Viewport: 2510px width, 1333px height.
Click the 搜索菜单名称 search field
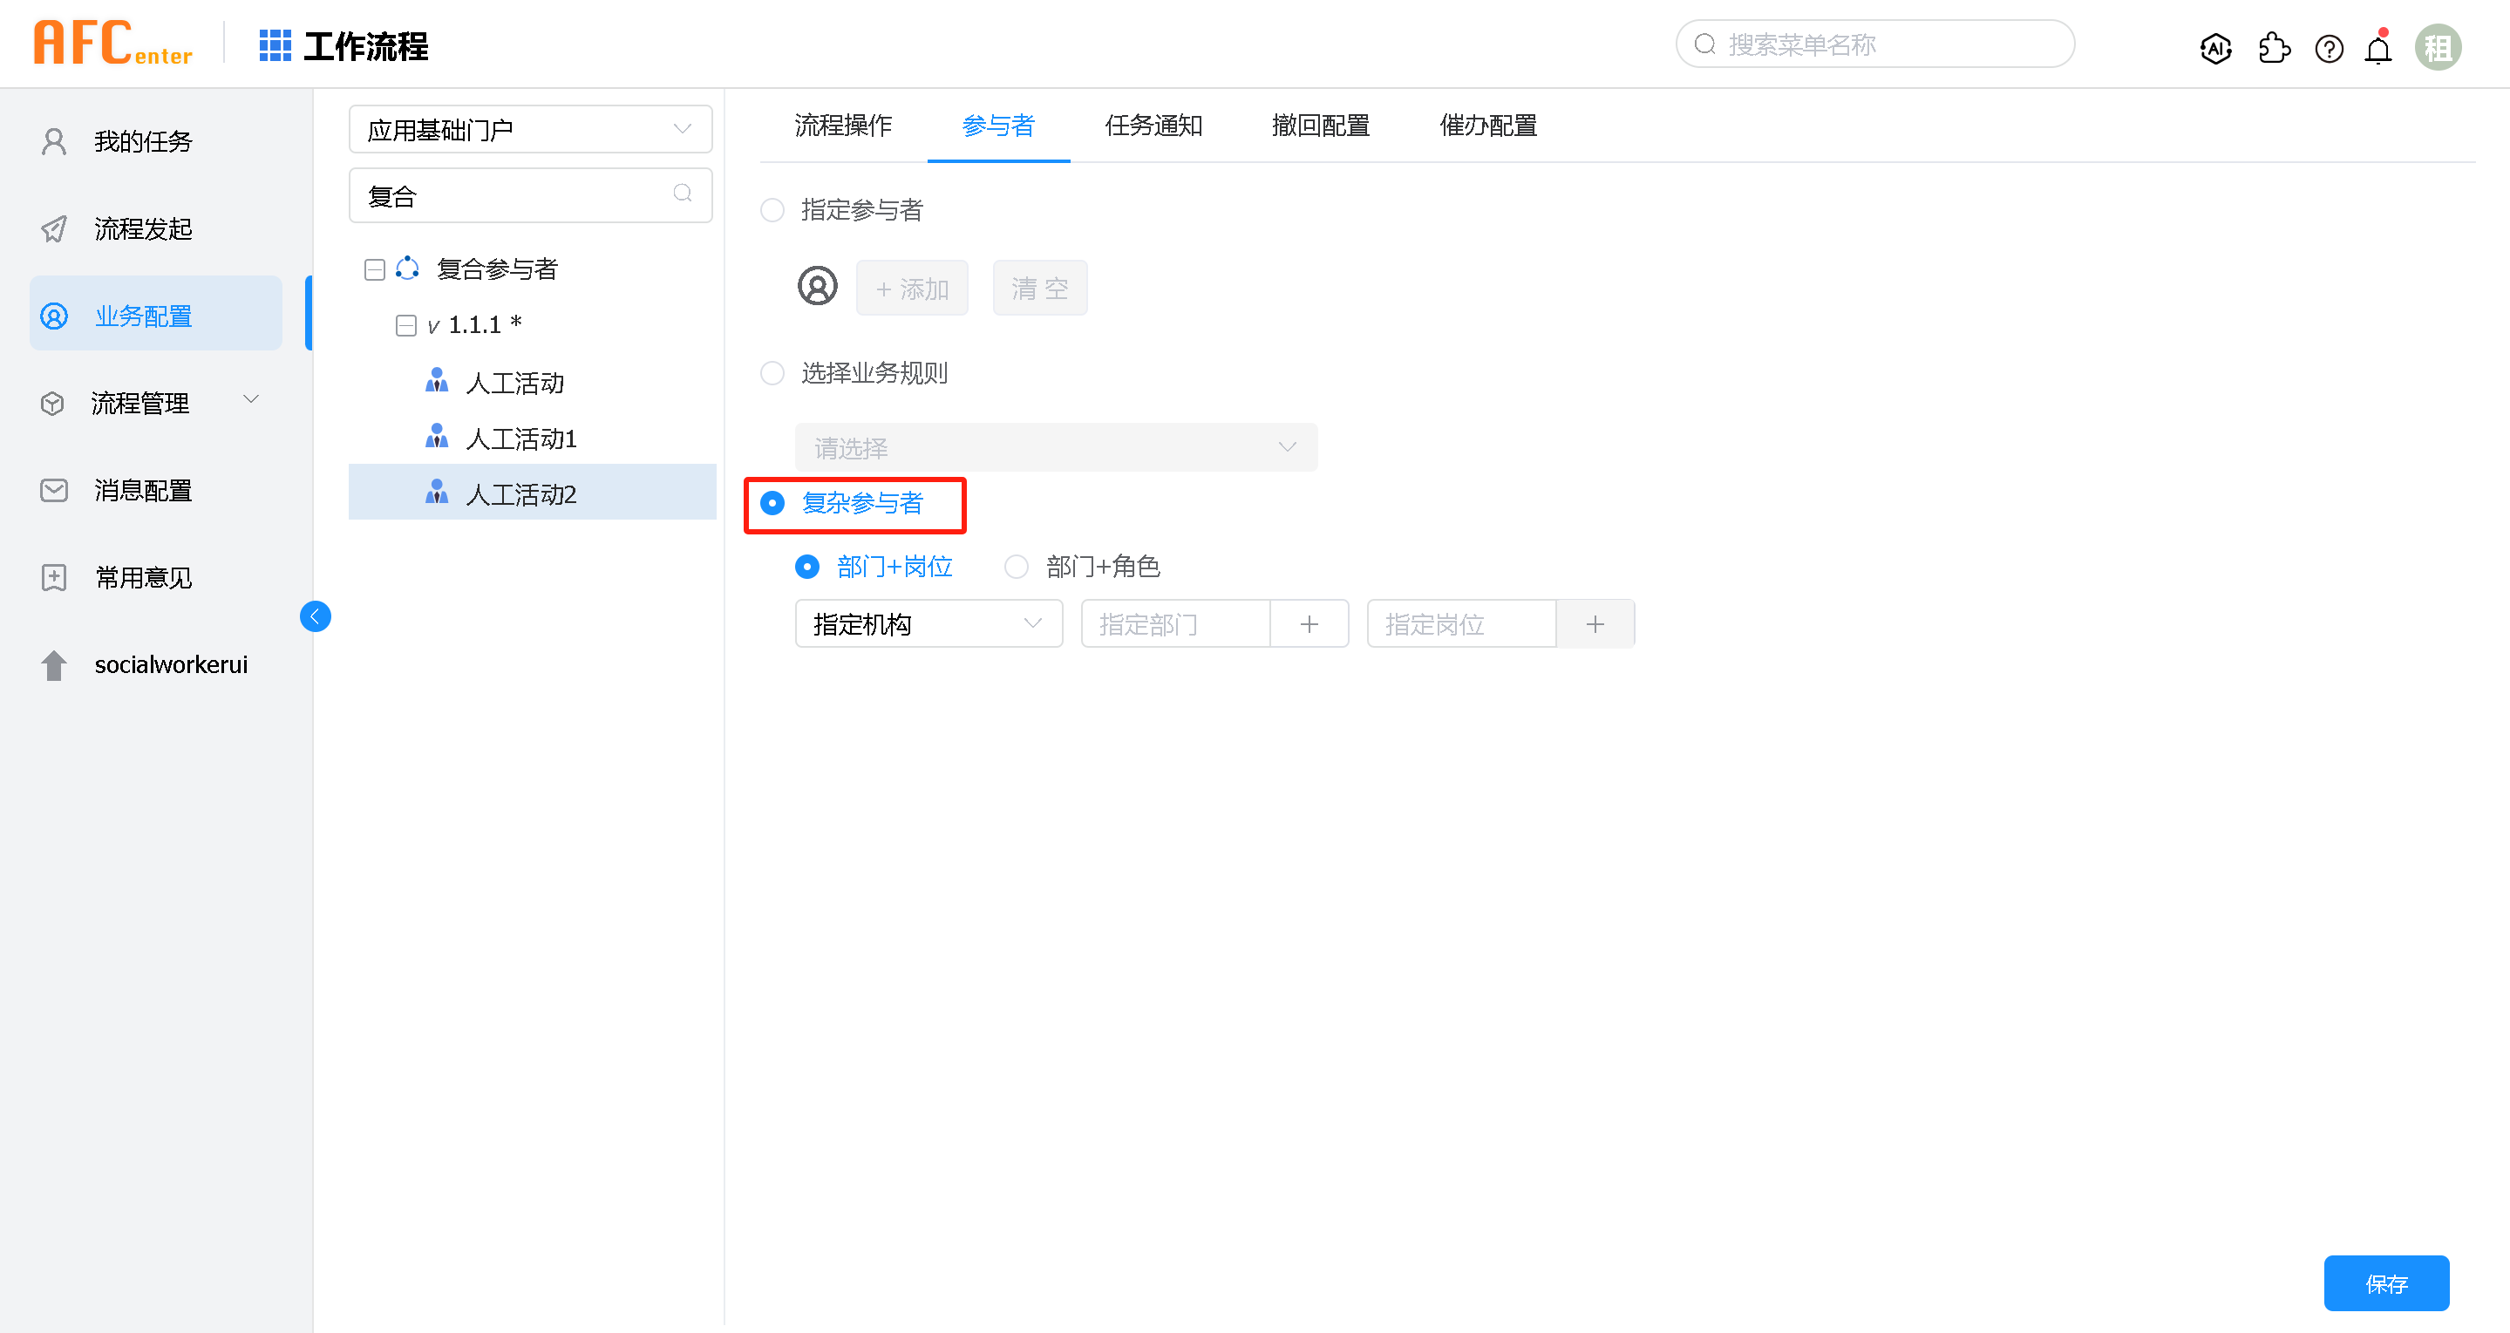tap(1874, 44)
